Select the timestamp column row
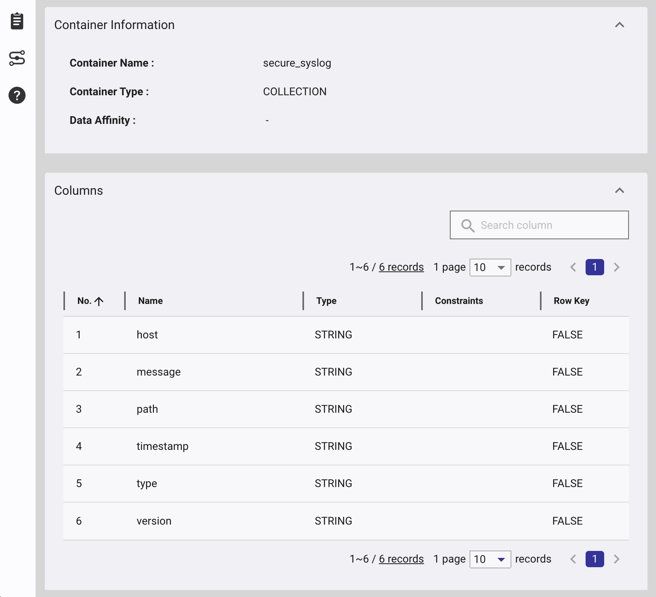Viewport: 656px width, 597px height. click(x=346, y=446)
